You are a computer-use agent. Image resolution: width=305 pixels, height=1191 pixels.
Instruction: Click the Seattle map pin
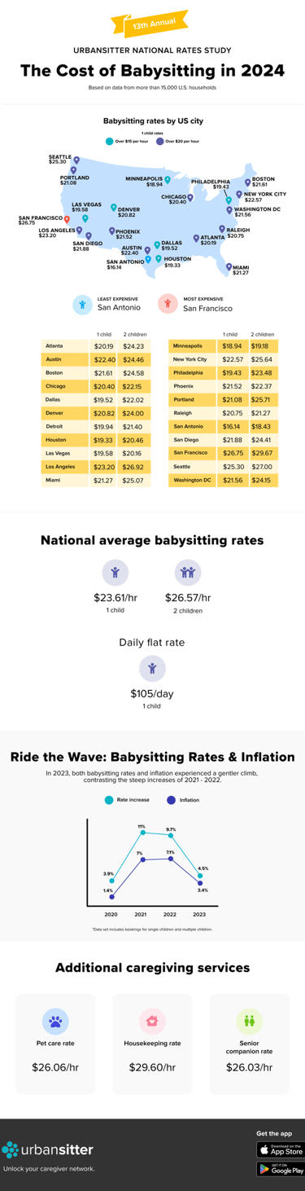pos(76,160)
